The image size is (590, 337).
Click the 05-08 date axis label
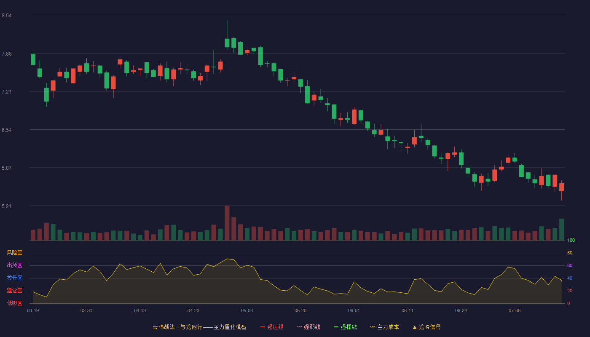tap(247, 310)
